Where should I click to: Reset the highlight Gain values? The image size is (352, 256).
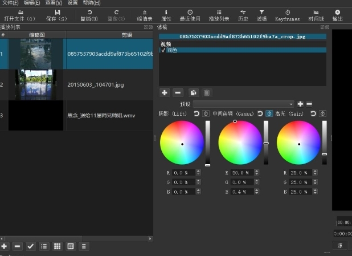pyautogui.click(x=313, y=113)
